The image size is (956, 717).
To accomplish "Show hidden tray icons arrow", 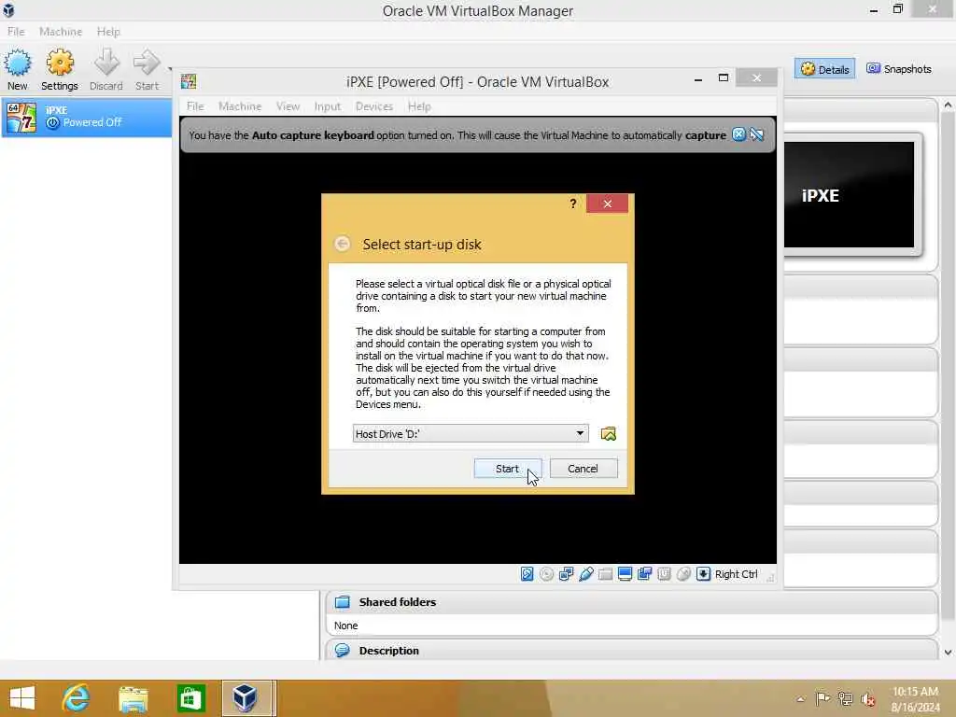I will pos(800,698).
